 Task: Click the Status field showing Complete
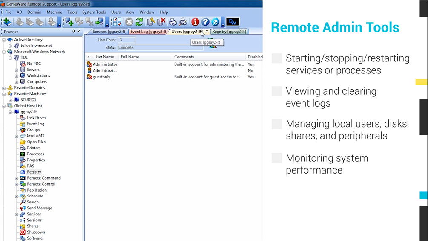click(x=161, y=47)
